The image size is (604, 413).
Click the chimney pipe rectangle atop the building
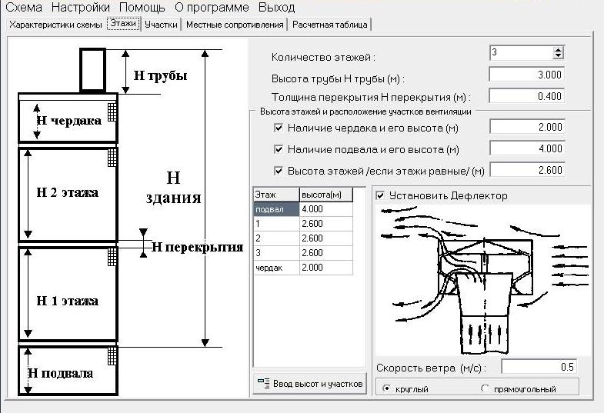(x=93, y=70)
